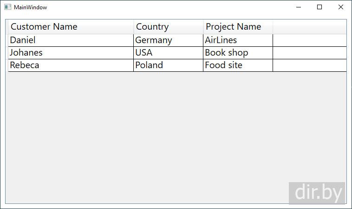Click the Project Name column header
The image size is (352, 209).
pos(233,27)
